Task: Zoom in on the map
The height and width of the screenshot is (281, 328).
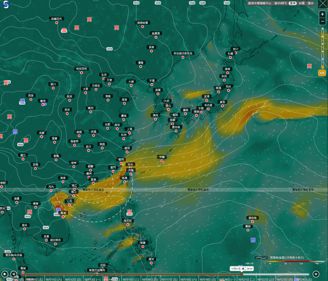Action: click(323, 14)
